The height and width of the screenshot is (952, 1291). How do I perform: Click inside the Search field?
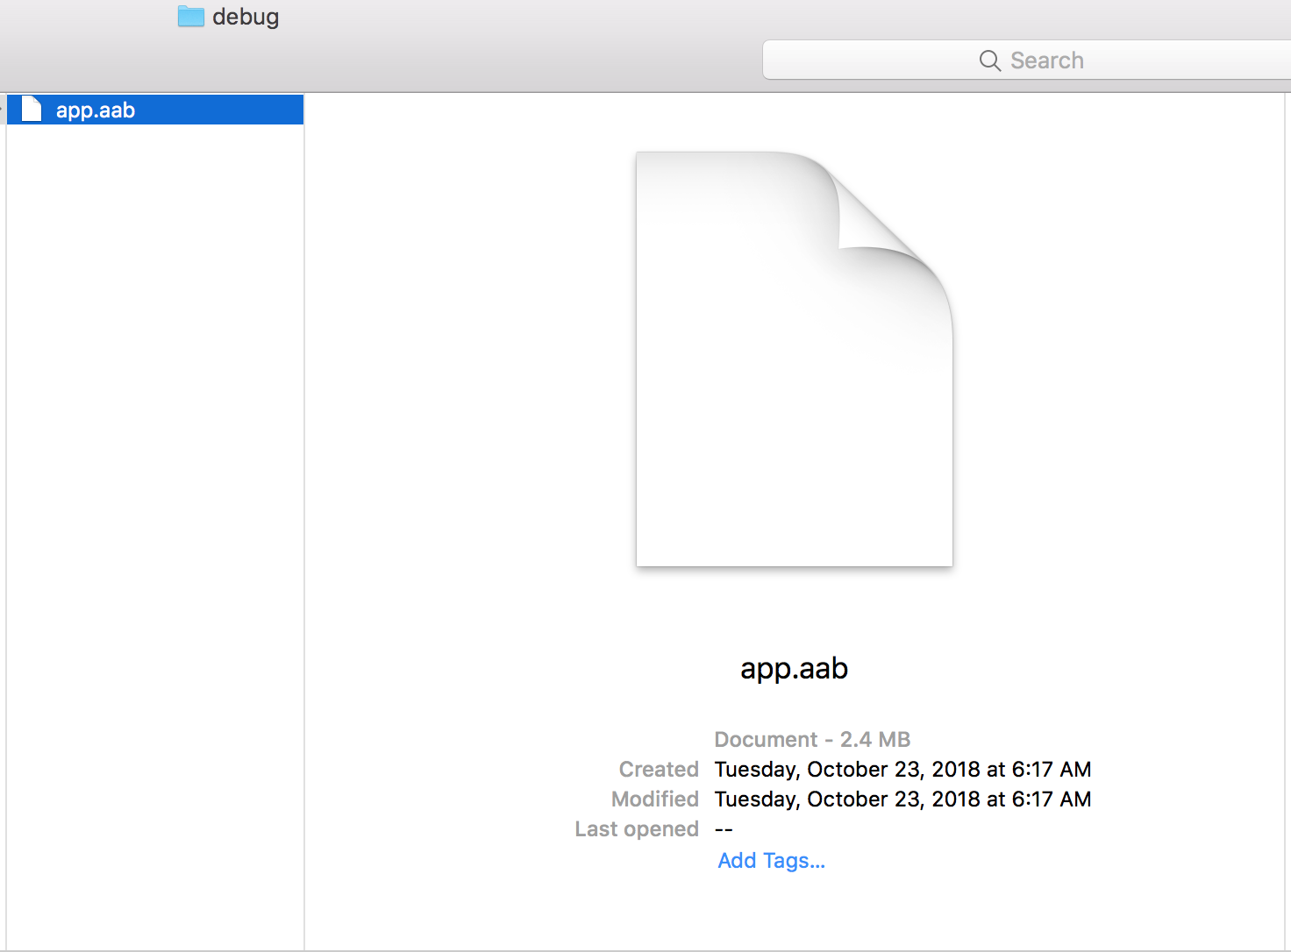pos(1027,60)
